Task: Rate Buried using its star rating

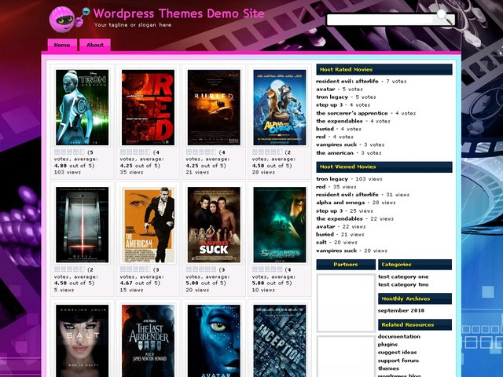Action: 201,152
